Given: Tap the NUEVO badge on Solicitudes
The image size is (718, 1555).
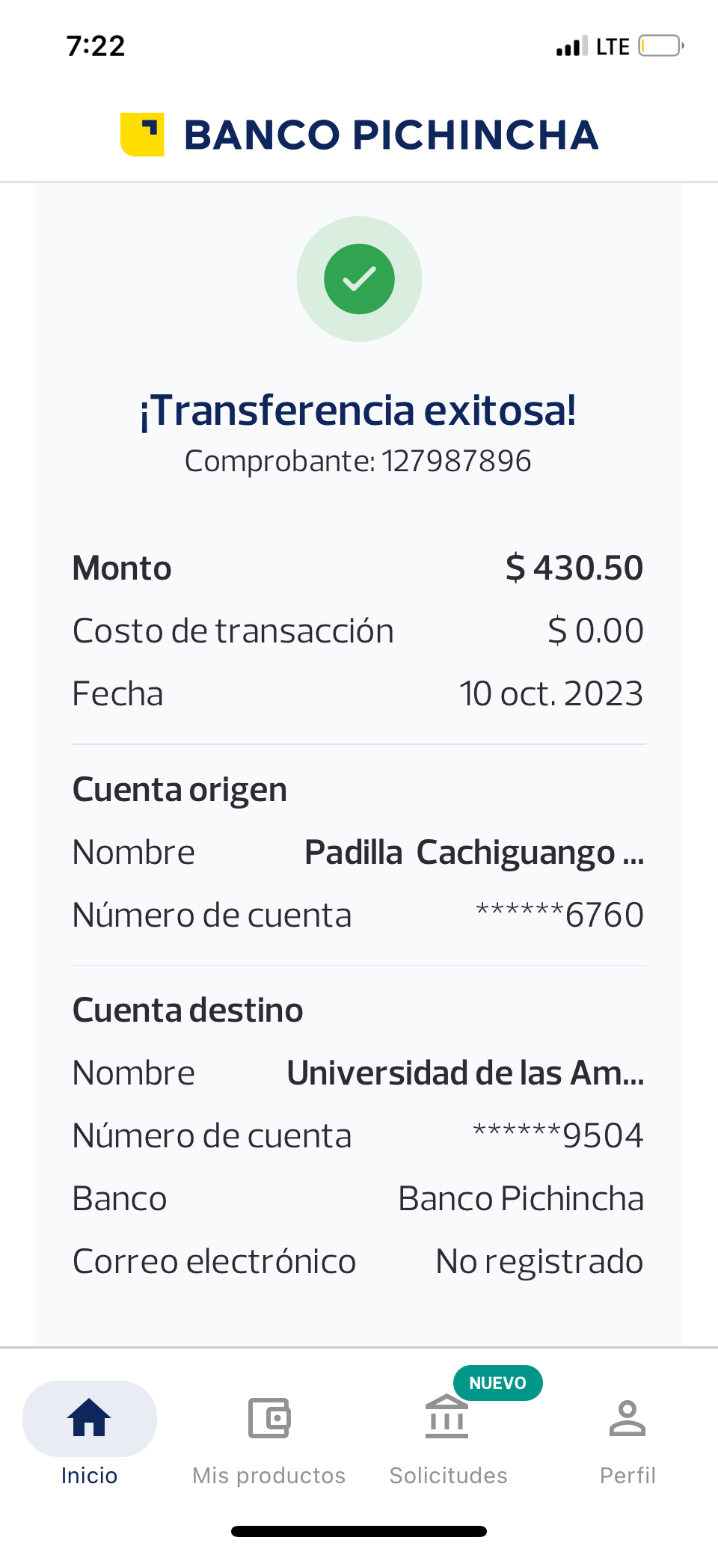Looking at the screenshot, I should click(x=497, y=1383).
